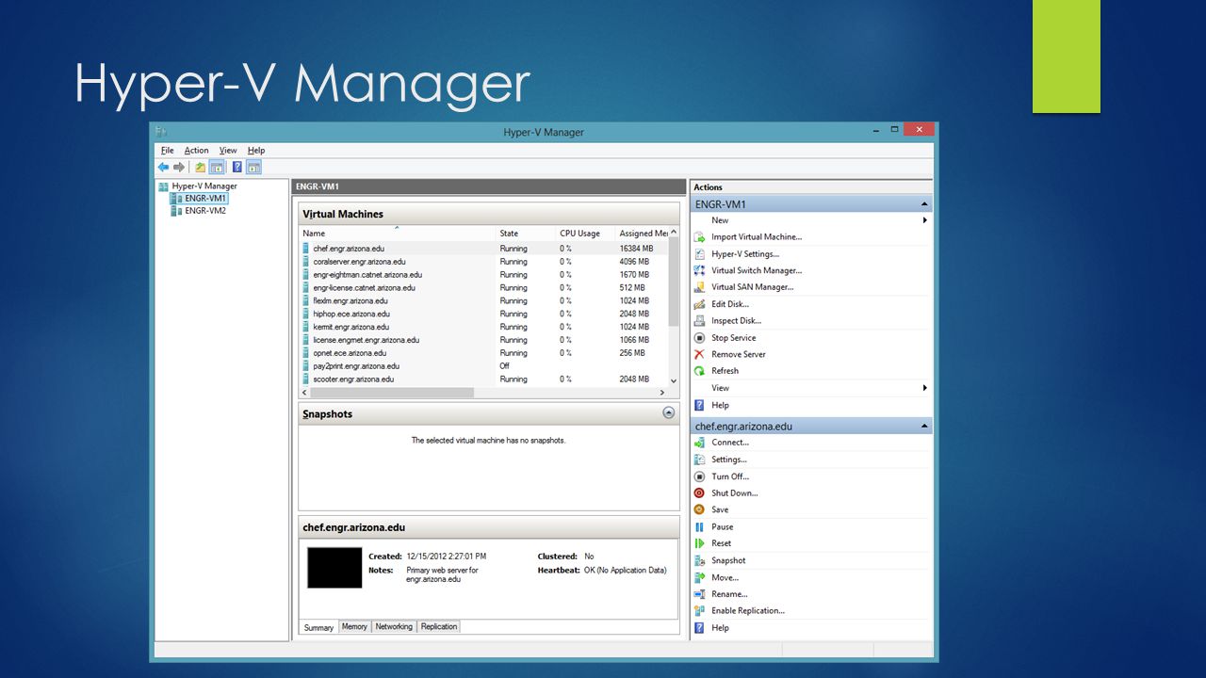This screenshot has width=1206, height=678.
Task: Click the red Remove Server icon
Action: coord(699,354)
